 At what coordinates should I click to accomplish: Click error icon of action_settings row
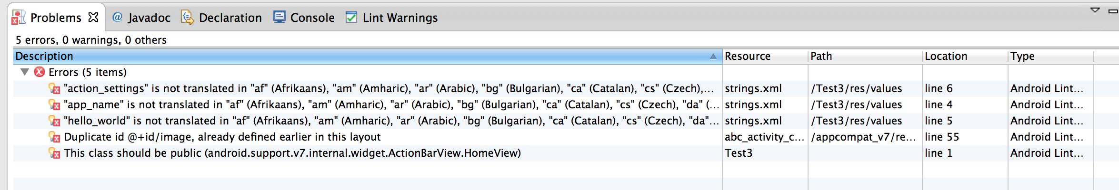coord(54,88)
